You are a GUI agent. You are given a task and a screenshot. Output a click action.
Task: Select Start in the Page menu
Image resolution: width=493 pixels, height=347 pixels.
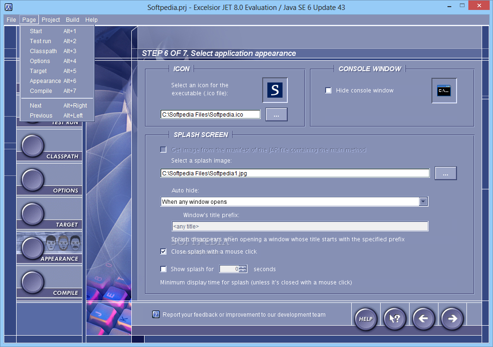tap(57, 31)
